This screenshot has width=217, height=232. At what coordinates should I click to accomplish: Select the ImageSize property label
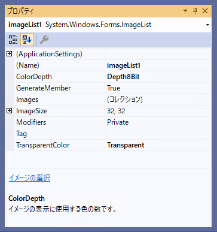32,111
